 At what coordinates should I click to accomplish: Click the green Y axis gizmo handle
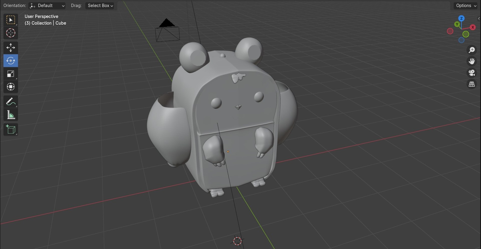click(457, 24)
